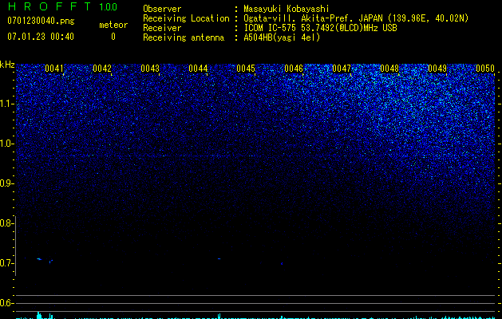Click the gray vertical bar beside 0.7 kHz

16,246
